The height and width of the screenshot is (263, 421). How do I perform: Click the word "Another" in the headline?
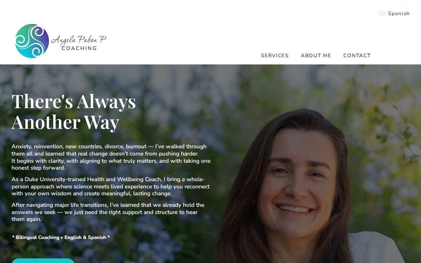(46, 122)
